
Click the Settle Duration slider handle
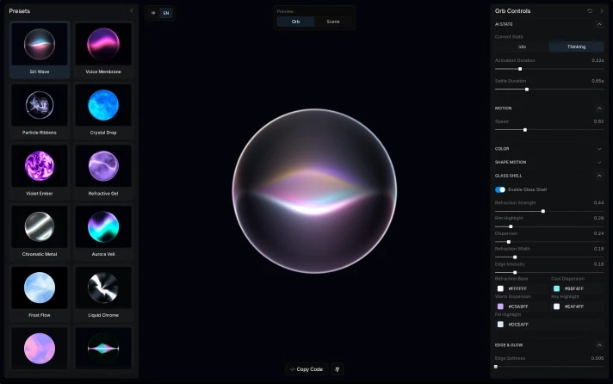pyautogui.click(x=527, y=90)
